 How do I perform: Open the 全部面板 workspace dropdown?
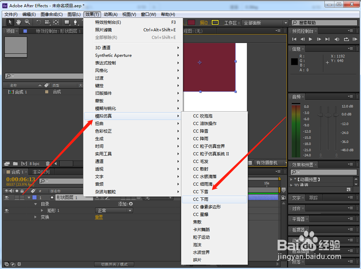(x=265, y=23)
